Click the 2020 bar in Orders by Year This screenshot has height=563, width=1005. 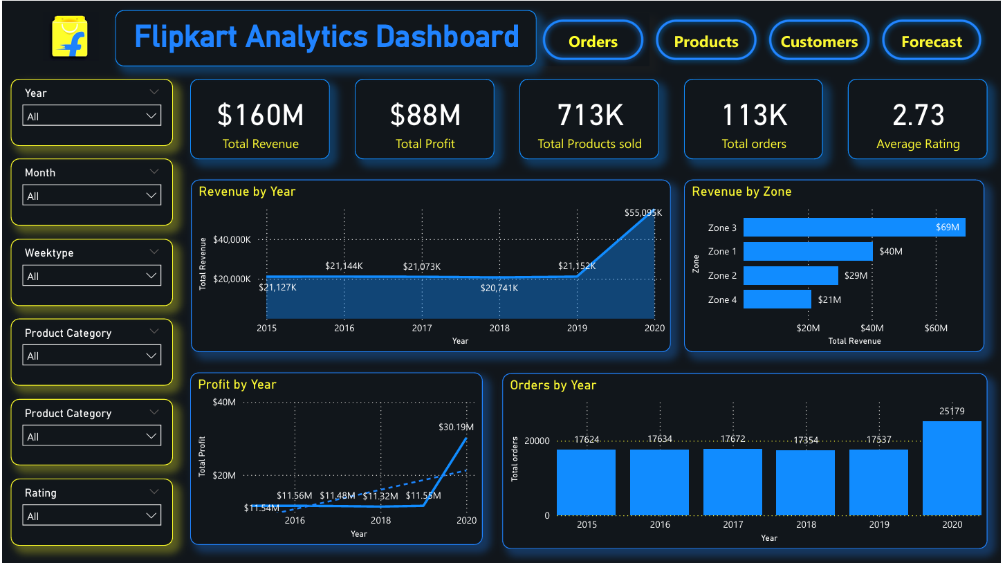[x=952, y=468]
